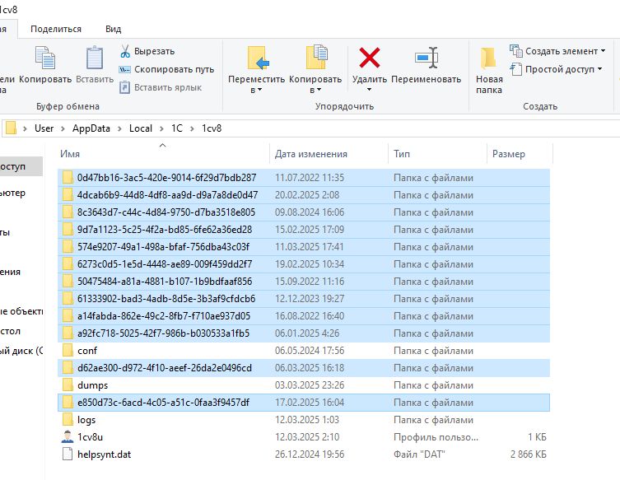The width and height of the screenshot is (620, 480).
Task: Click the New folder (Новая папка) icon
Action: pos(489,58)
